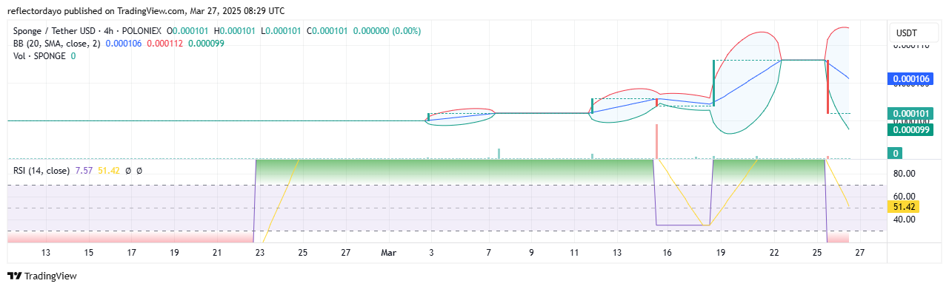This screenshot has height=289, width=949.
Task: Click the High value H0.000101 in legend
Action: (x=235, y=31)
